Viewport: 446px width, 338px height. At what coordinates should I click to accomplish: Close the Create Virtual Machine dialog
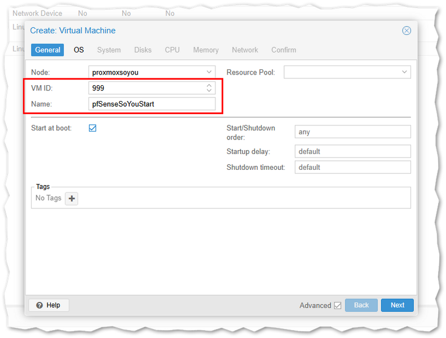[x=406, y=30]
